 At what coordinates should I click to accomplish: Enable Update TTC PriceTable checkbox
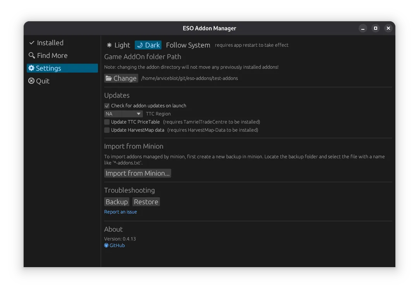(x=107, y=122)
